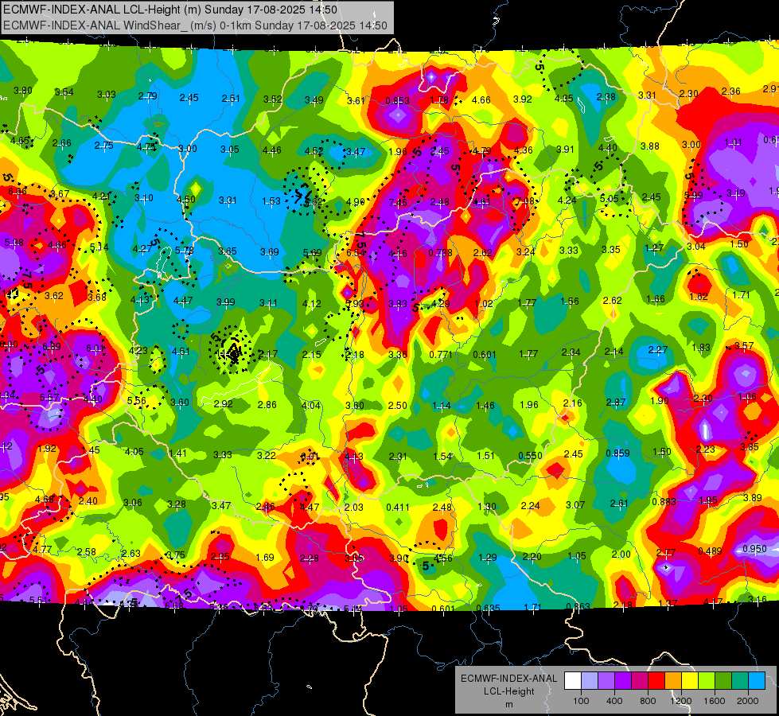Screen dimensions: 779x716
Task: Click the wind shear value 2.92
Action: (223, 403)
